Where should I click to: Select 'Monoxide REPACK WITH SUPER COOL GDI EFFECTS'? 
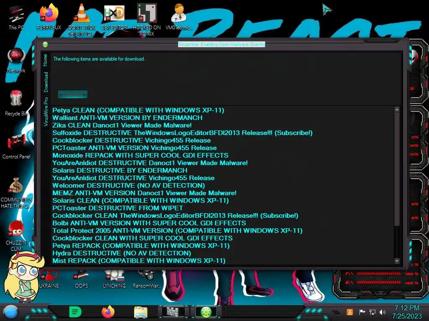click(x=140, y=155)
